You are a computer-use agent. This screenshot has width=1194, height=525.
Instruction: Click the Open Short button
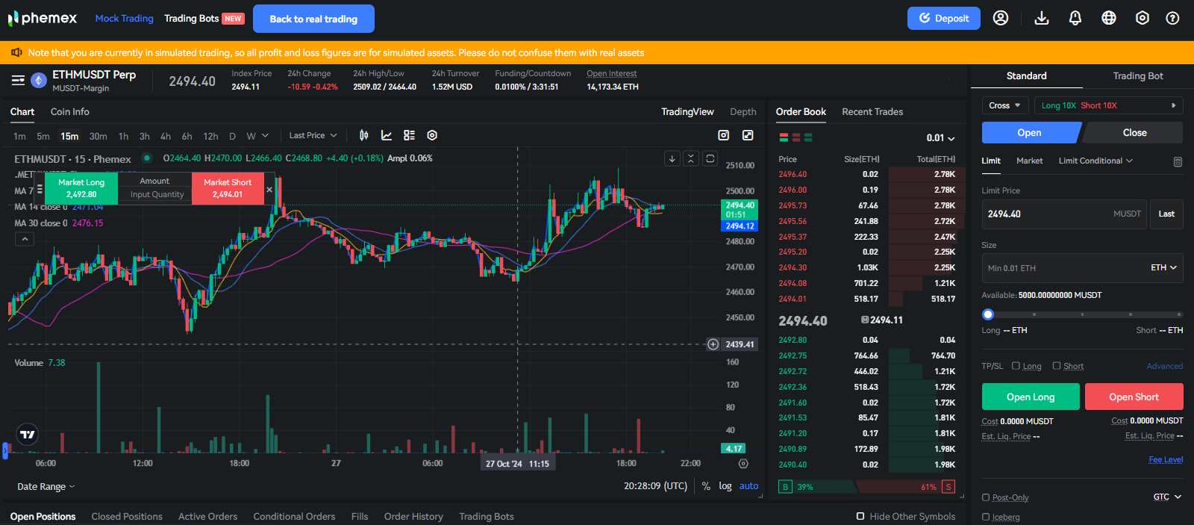click(x=1134, y=397)
